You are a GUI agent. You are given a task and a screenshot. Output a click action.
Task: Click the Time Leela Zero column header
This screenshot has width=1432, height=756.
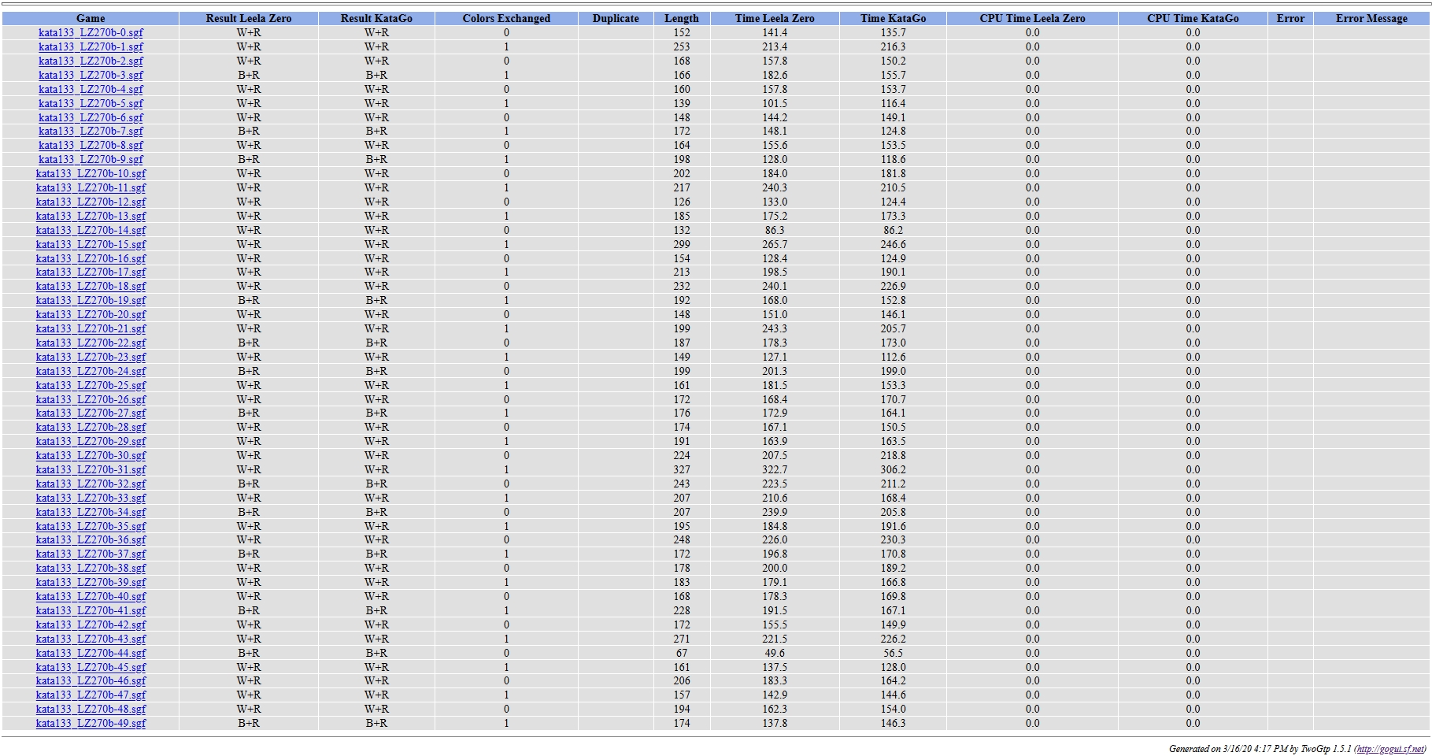775,18
